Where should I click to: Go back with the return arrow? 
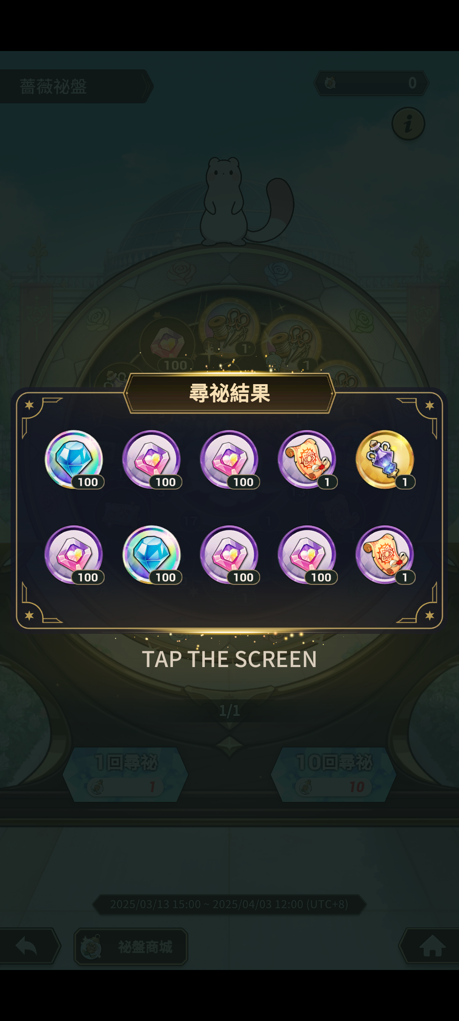coord(29,946)
